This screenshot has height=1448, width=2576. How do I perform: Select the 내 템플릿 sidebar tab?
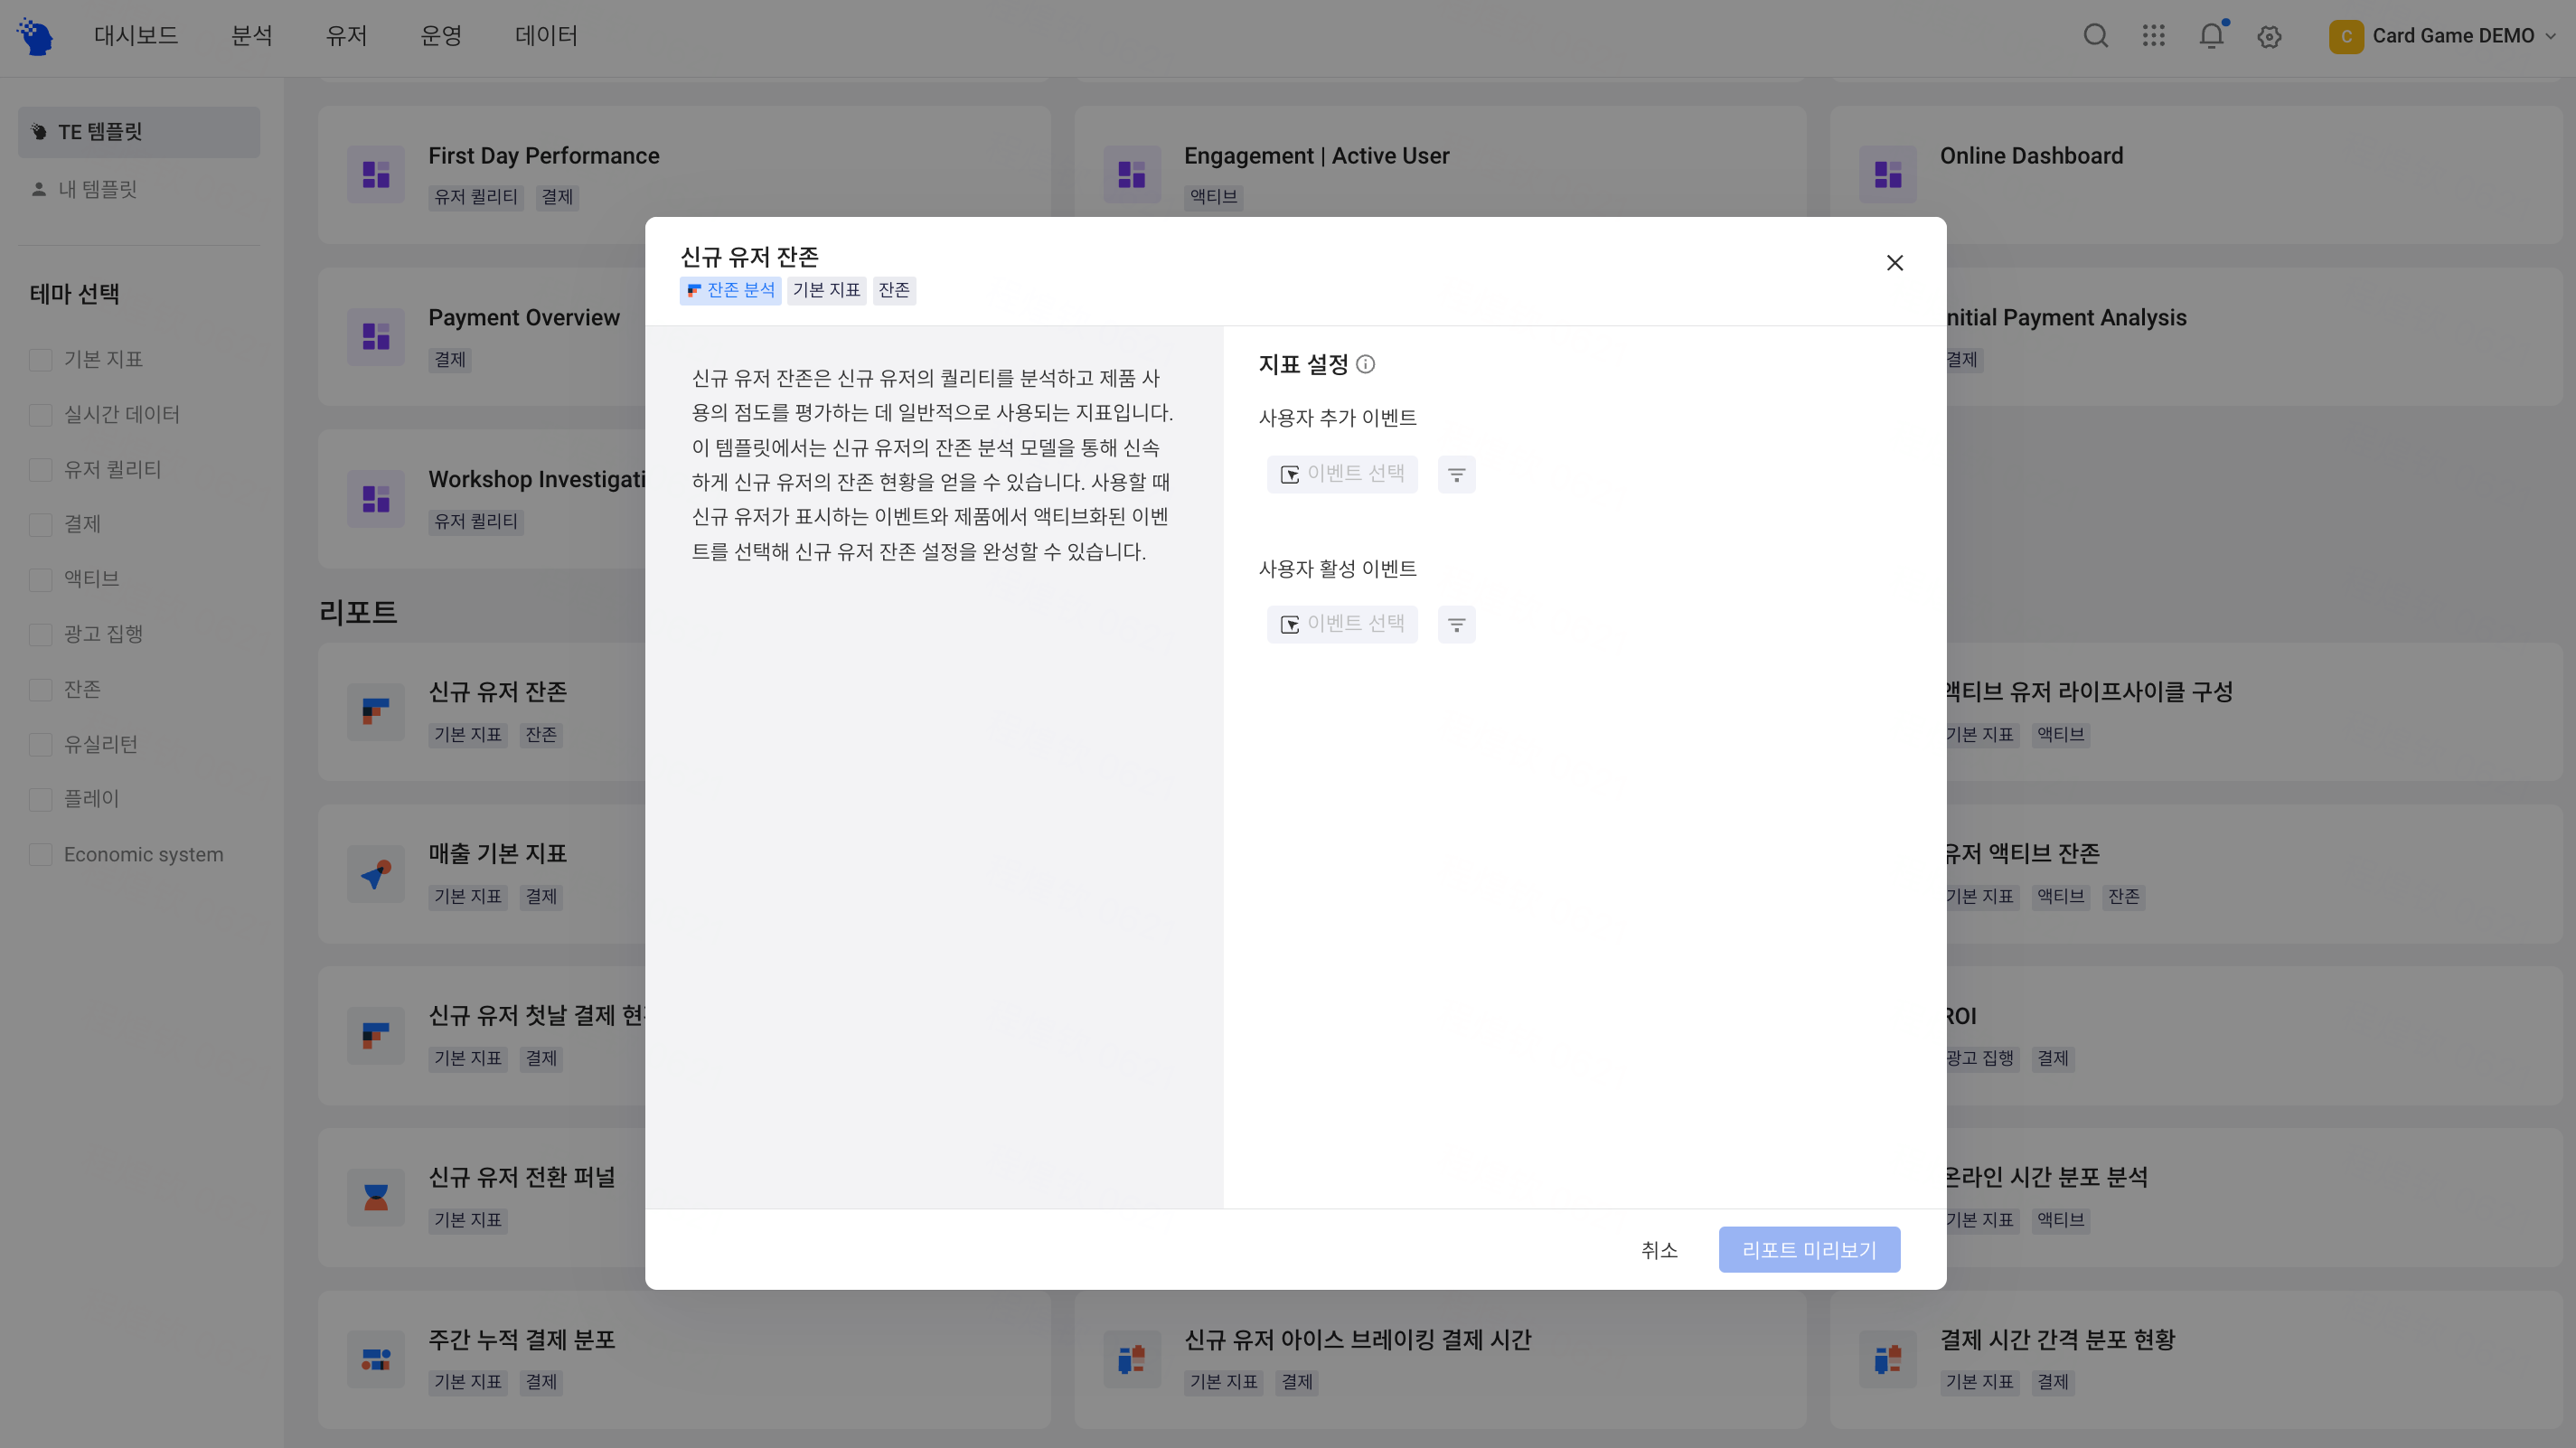[139, 189]
